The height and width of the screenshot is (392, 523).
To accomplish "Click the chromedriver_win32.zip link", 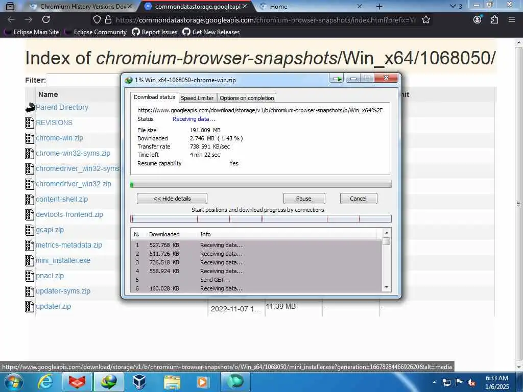I will (74, 184).
